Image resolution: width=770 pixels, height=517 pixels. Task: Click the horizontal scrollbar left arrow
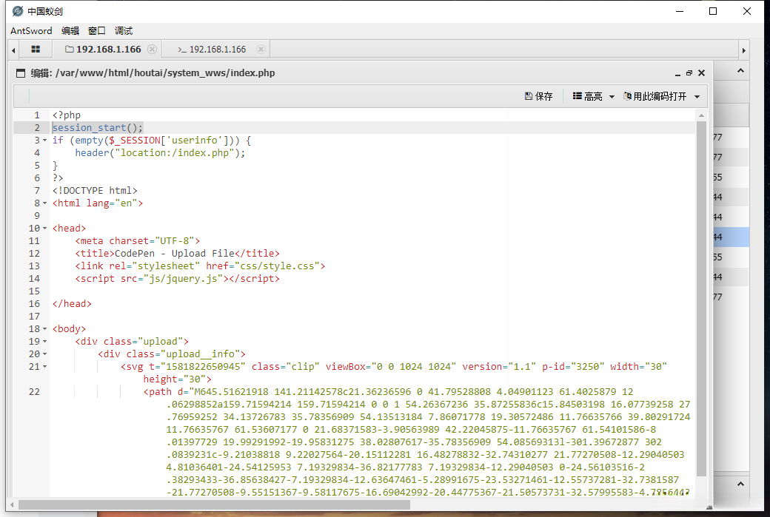(x=13, y=504)
